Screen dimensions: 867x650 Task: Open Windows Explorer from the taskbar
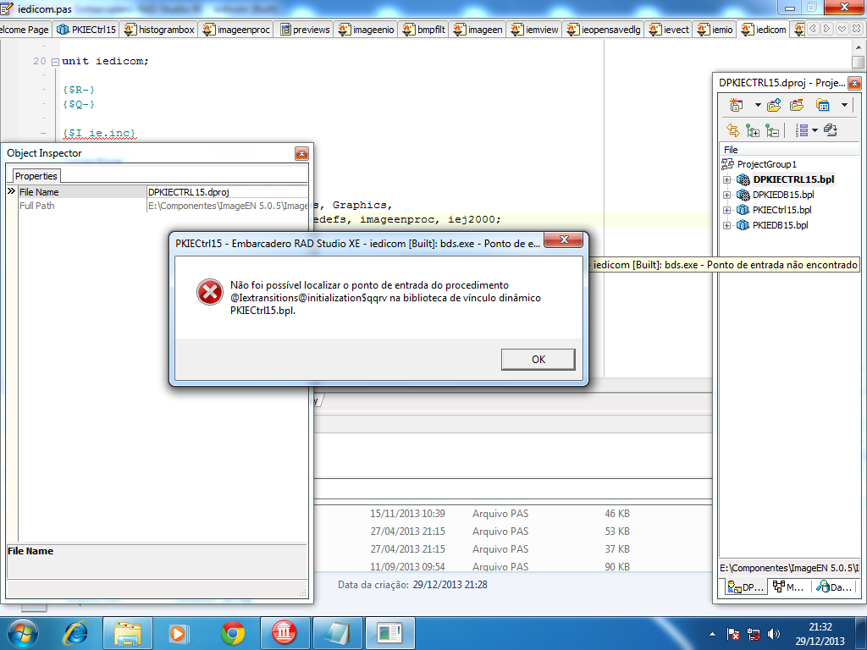[x=128, y=633]
